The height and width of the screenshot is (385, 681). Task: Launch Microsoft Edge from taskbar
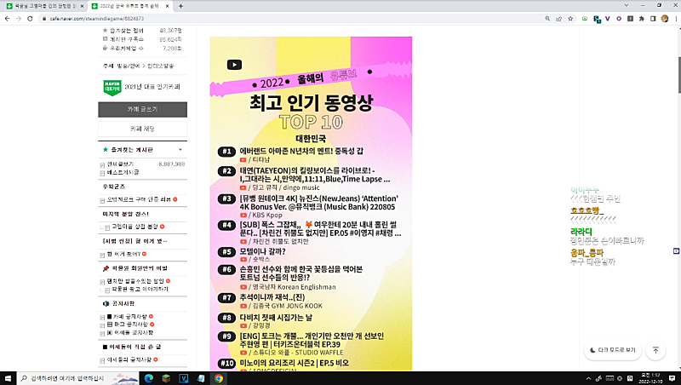(x=148, y=378)
